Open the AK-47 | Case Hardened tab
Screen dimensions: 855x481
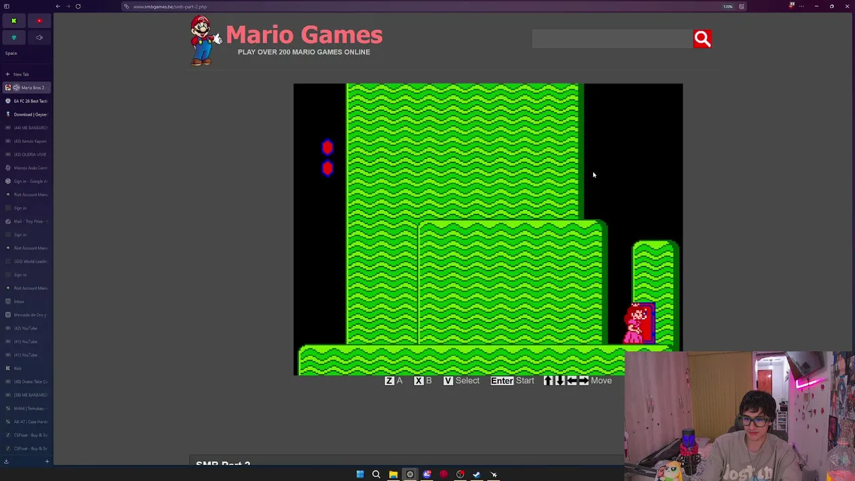tap(25, 422)
